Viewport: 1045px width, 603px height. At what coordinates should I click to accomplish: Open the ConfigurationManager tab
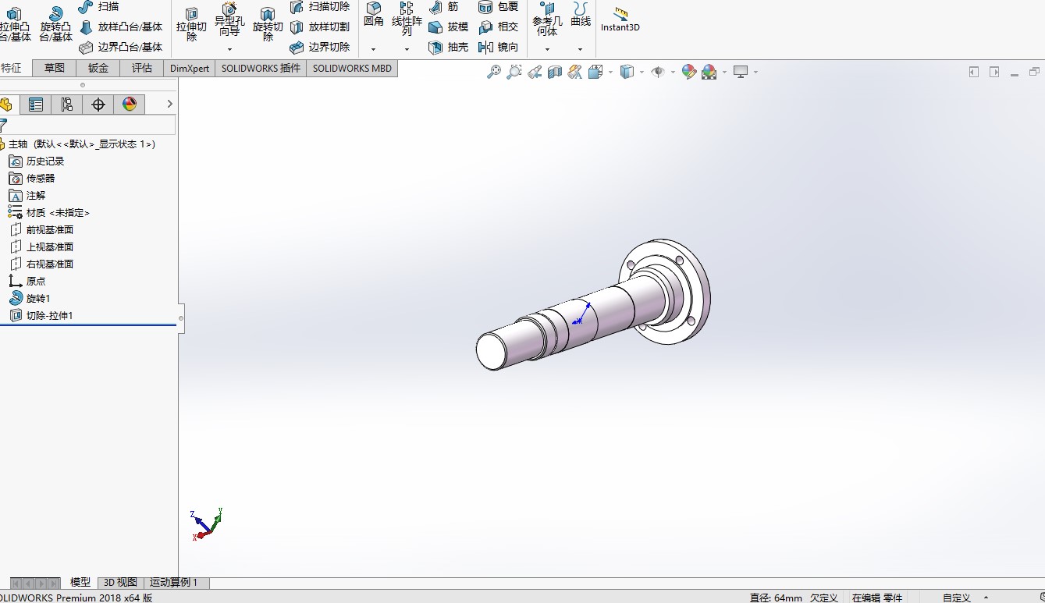click(67, 105)
